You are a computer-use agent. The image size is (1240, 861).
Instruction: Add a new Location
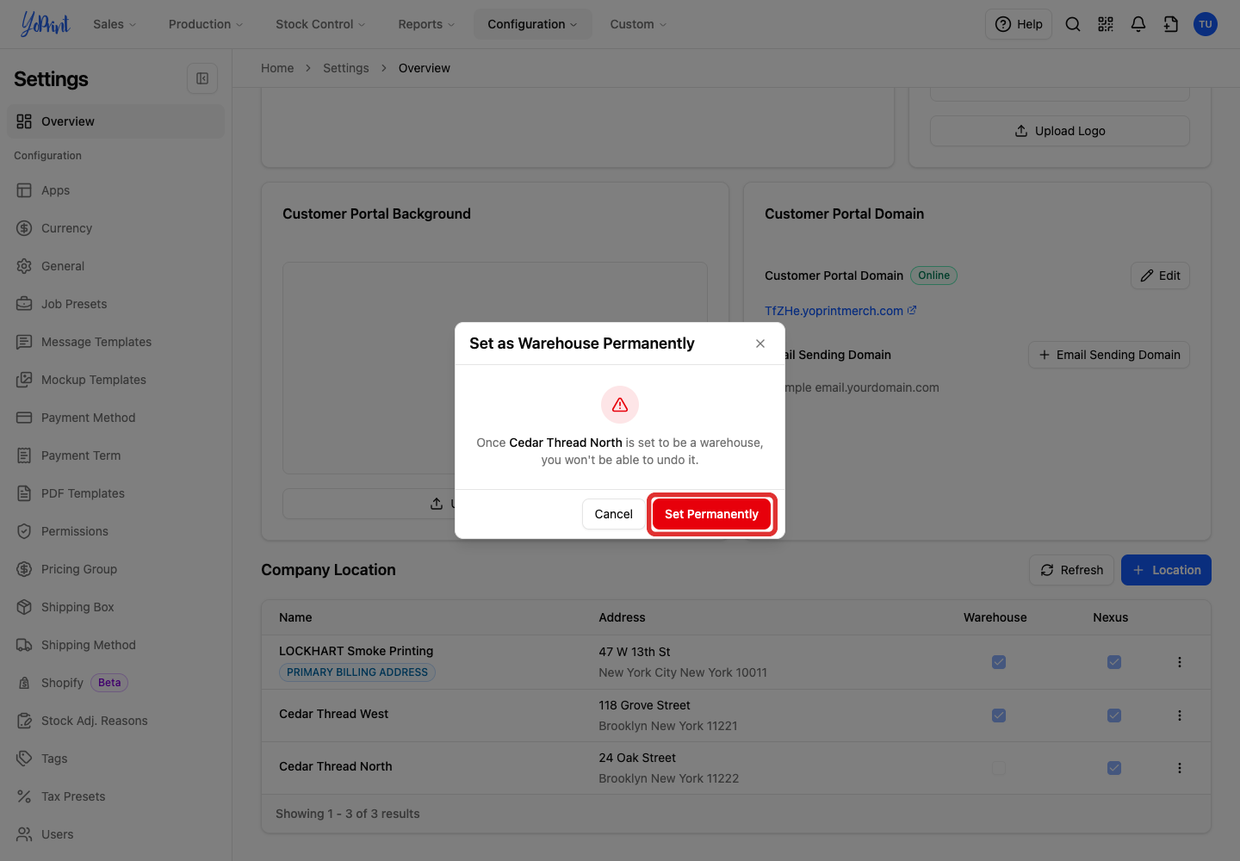point(1166,570)
